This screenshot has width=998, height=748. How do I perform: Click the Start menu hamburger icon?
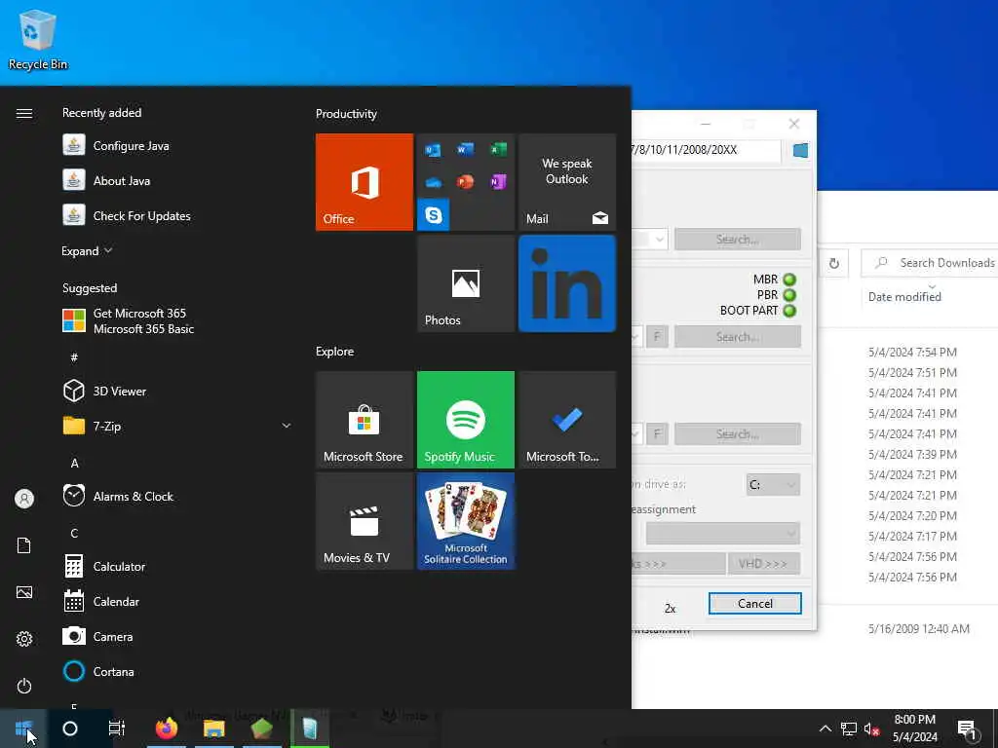pos(24,113)
